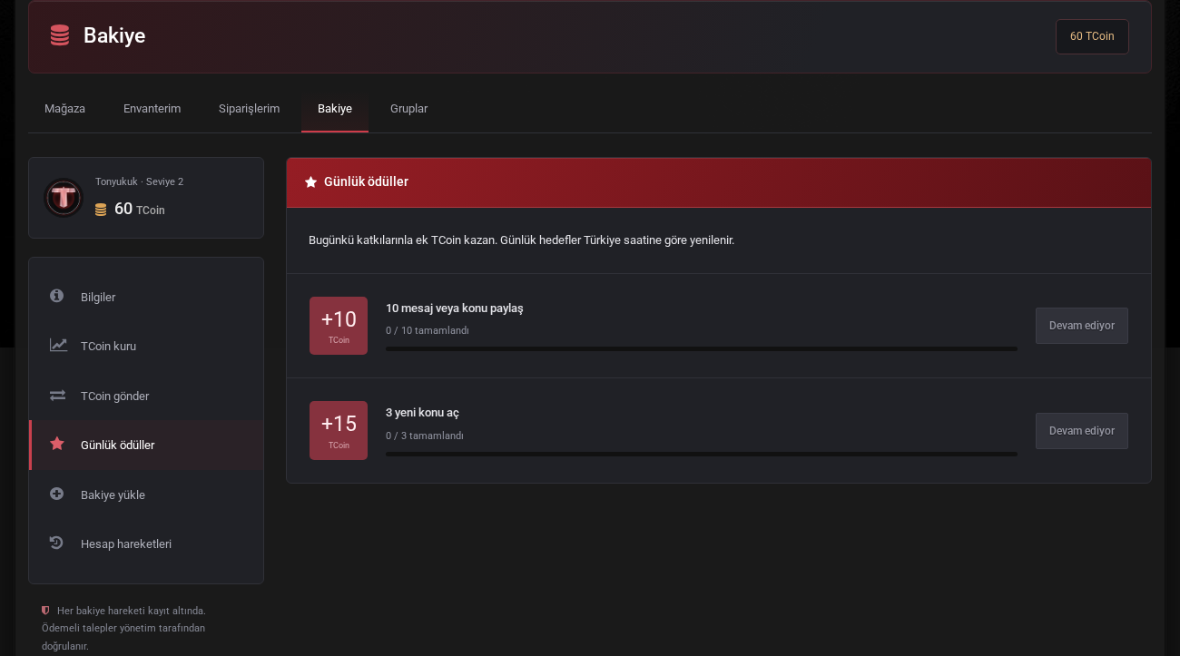This screenshot has height=656, width=1180.
Task: Go to the Siparişlerim tab
Action: tap(249, 109)
